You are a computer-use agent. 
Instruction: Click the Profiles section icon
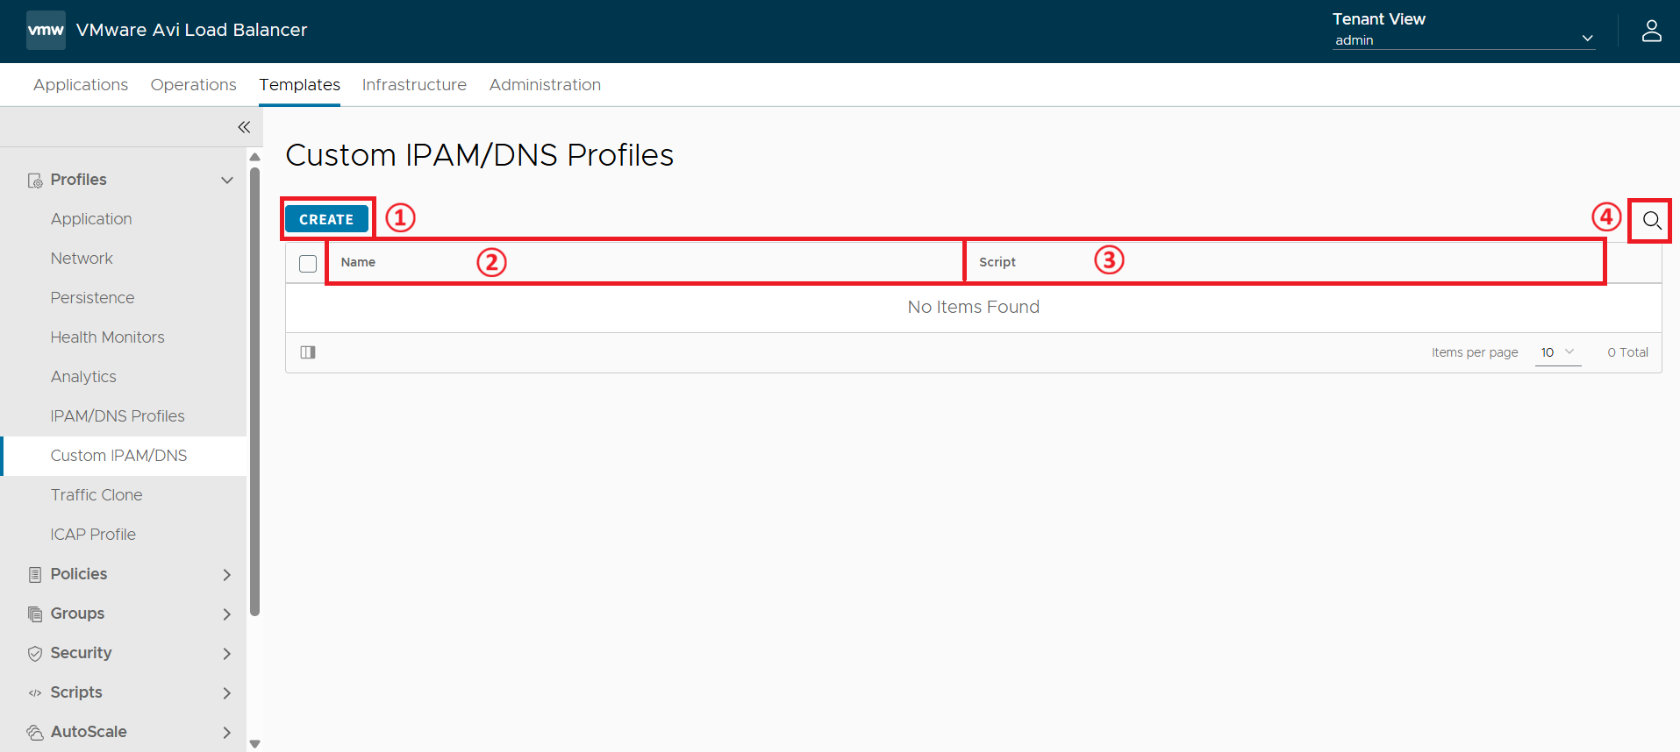pos(35,180)
